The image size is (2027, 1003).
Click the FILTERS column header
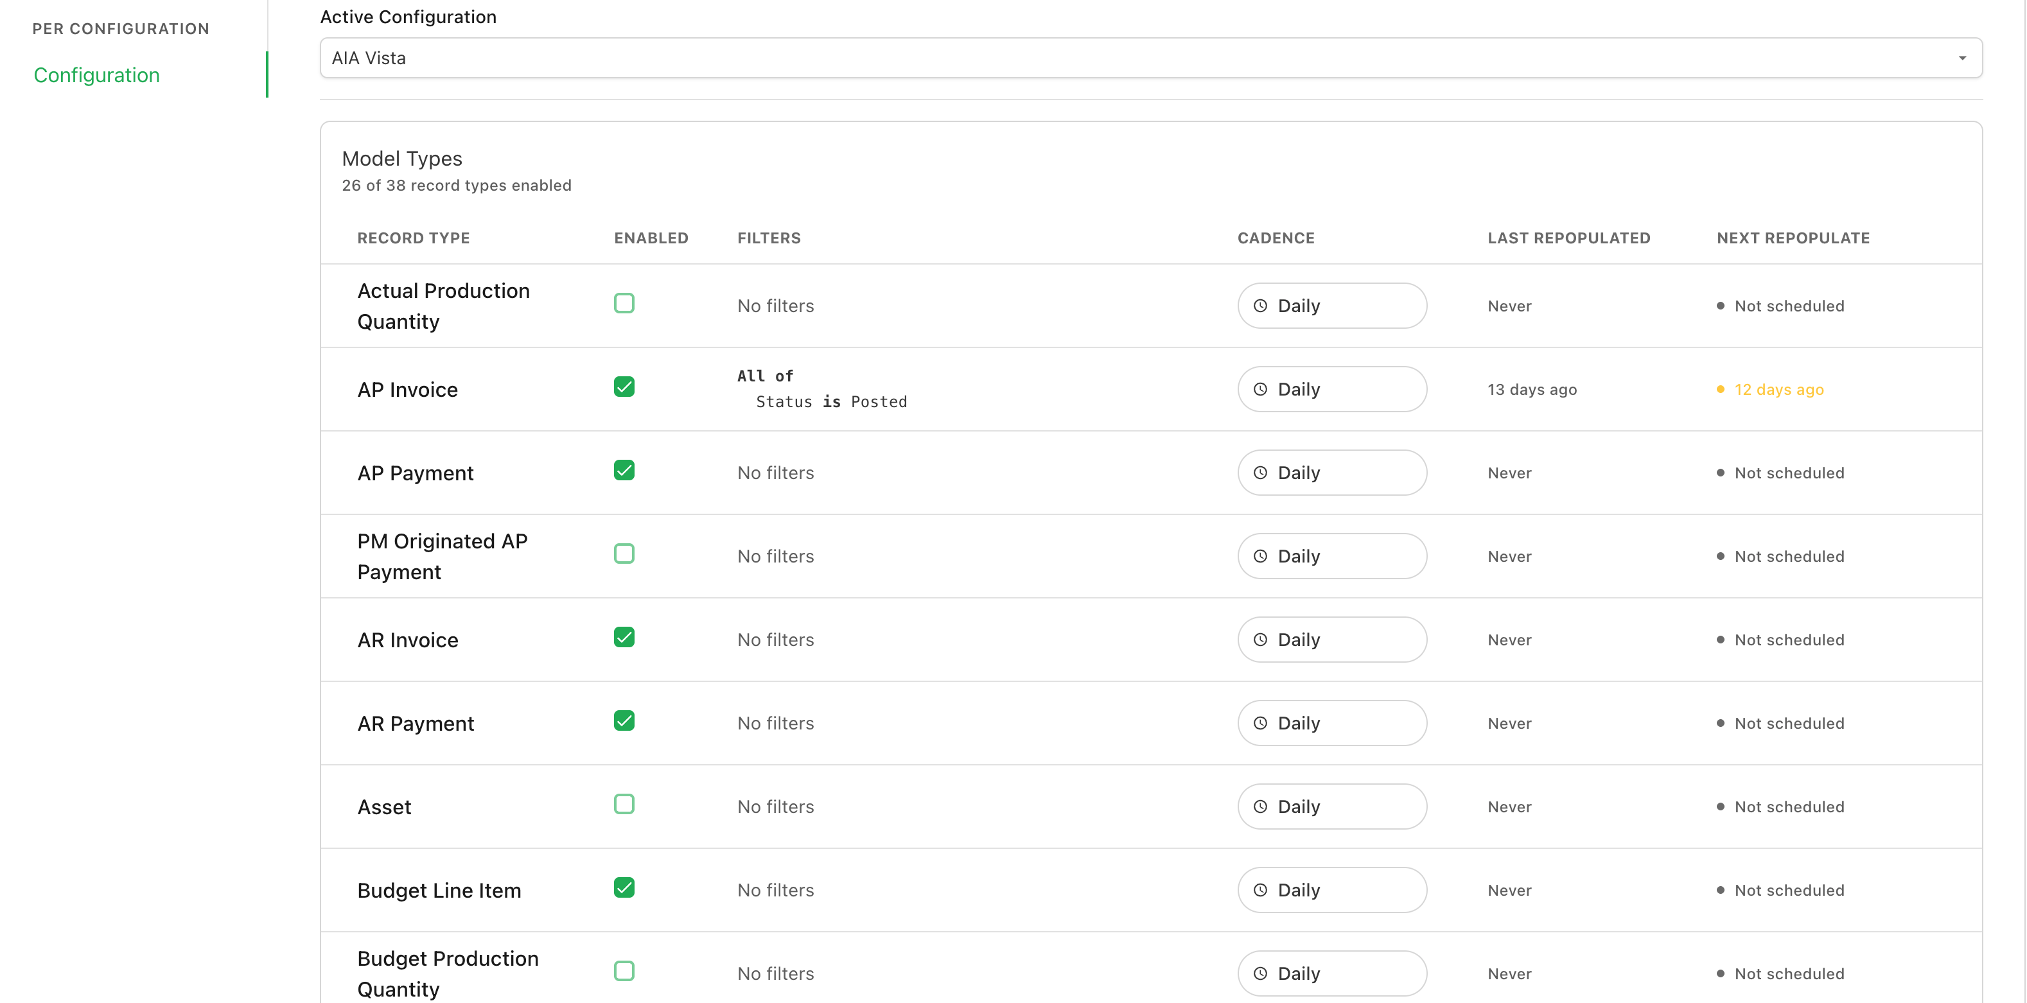pos(769,238)
